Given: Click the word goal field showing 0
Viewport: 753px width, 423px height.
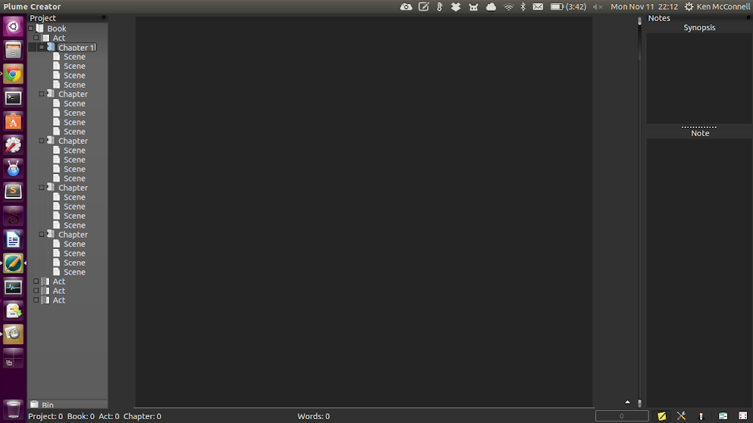Looking at the screenshot, I should point(622,415).
